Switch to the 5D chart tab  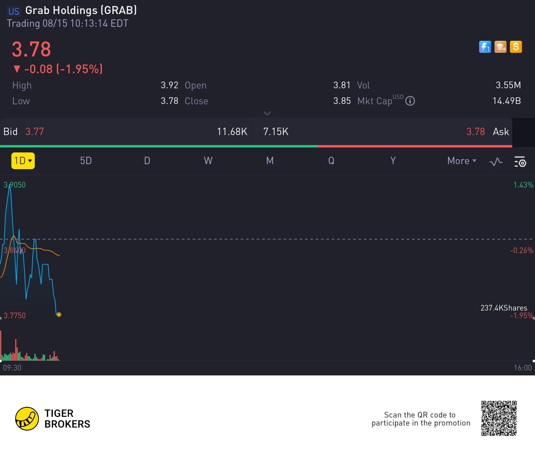coord(86,161)
